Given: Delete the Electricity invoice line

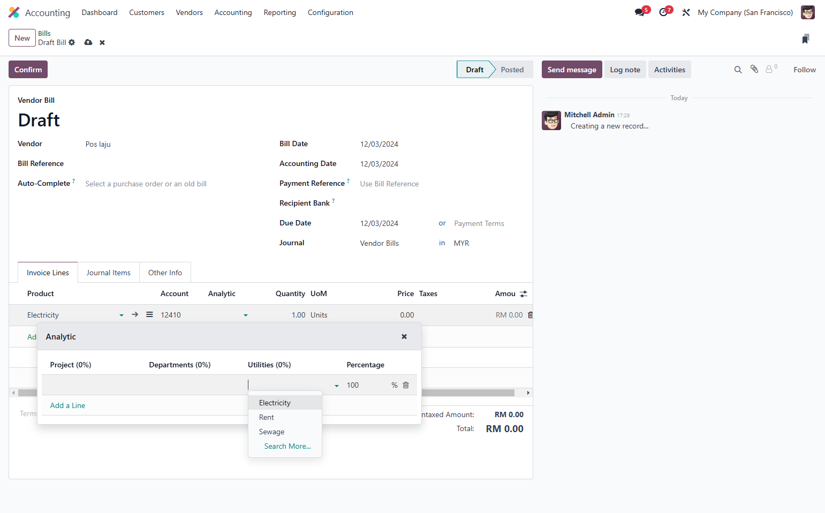Looking at the screenshot, I should pos(530,315).
